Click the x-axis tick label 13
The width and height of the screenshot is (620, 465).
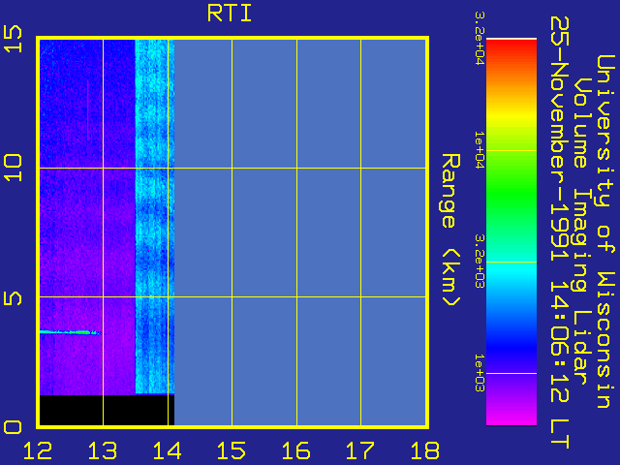click(x=103, y=450)
